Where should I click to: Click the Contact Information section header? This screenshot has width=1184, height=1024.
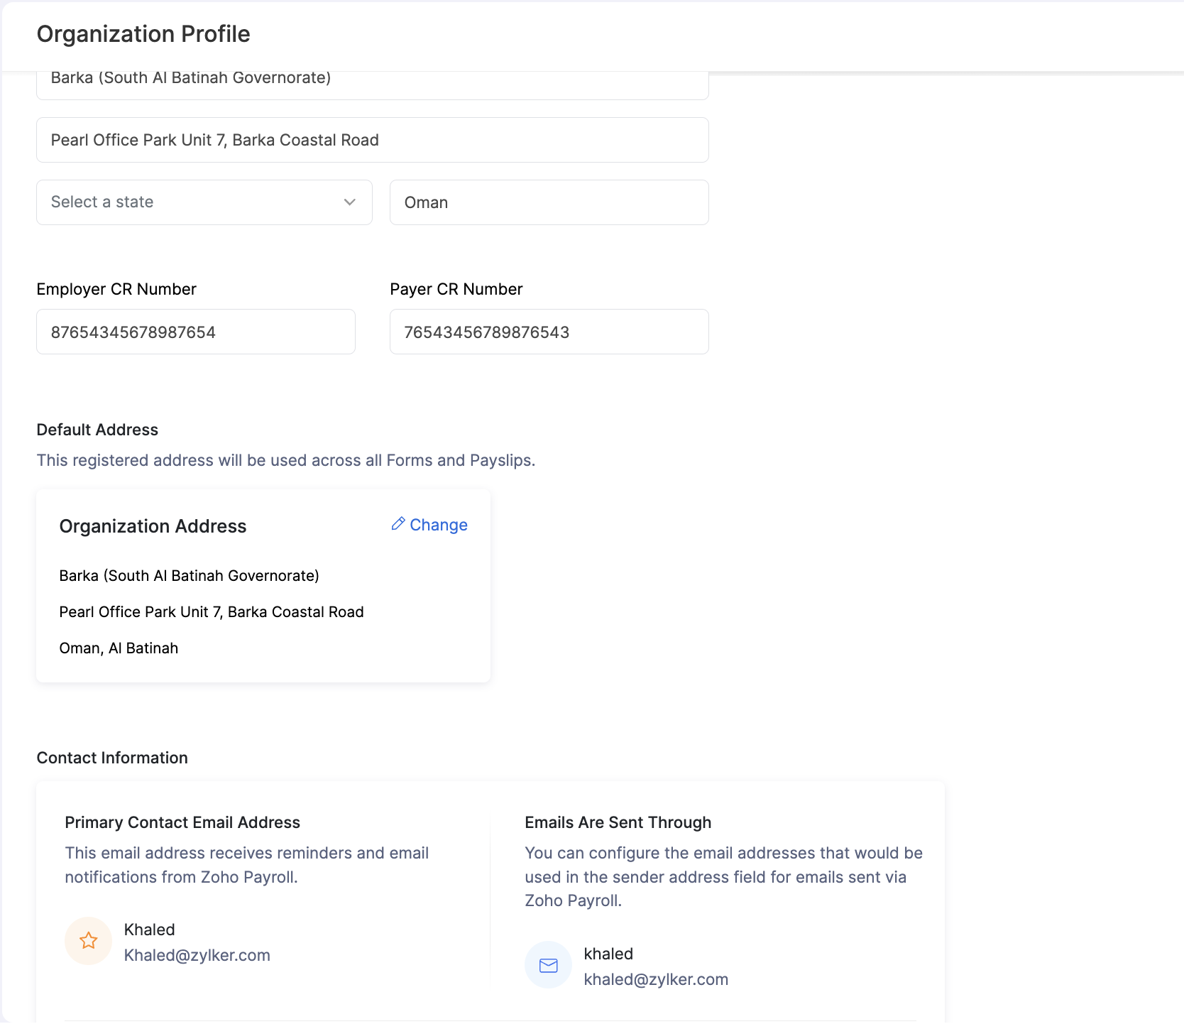coord(111,758)
